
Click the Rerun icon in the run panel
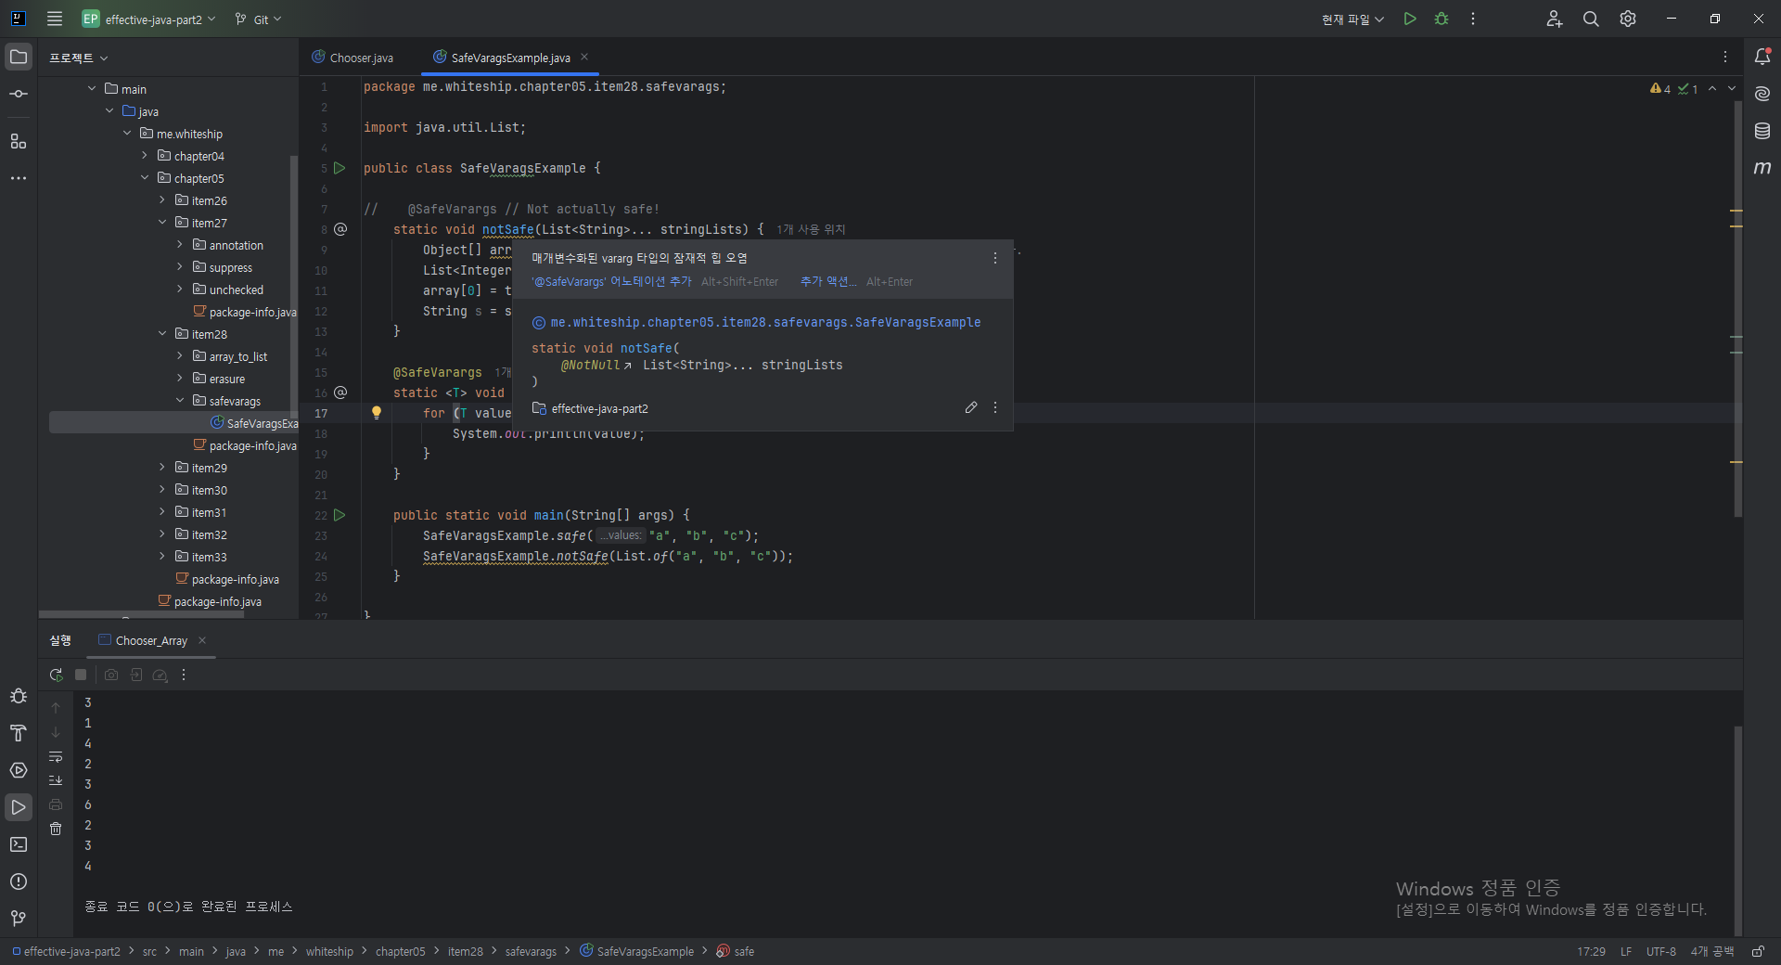point(57,675)
